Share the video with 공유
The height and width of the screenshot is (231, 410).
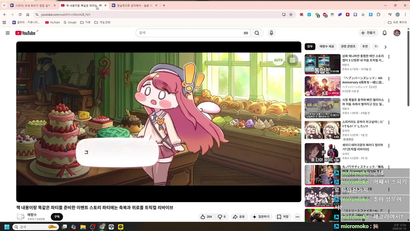(239, 217)
